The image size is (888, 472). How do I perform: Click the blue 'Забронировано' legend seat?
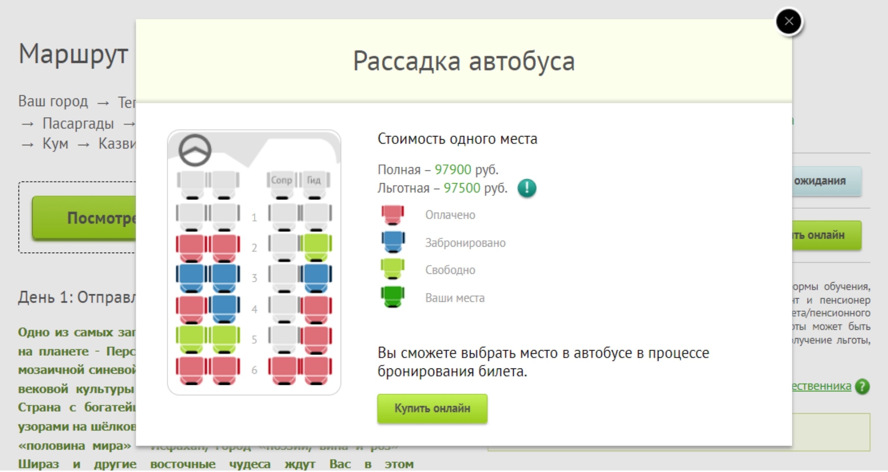pyautogui.click(x=392, y=242)
